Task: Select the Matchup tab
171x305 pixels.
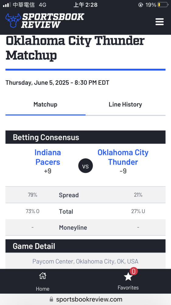Action: pos(45,104)
